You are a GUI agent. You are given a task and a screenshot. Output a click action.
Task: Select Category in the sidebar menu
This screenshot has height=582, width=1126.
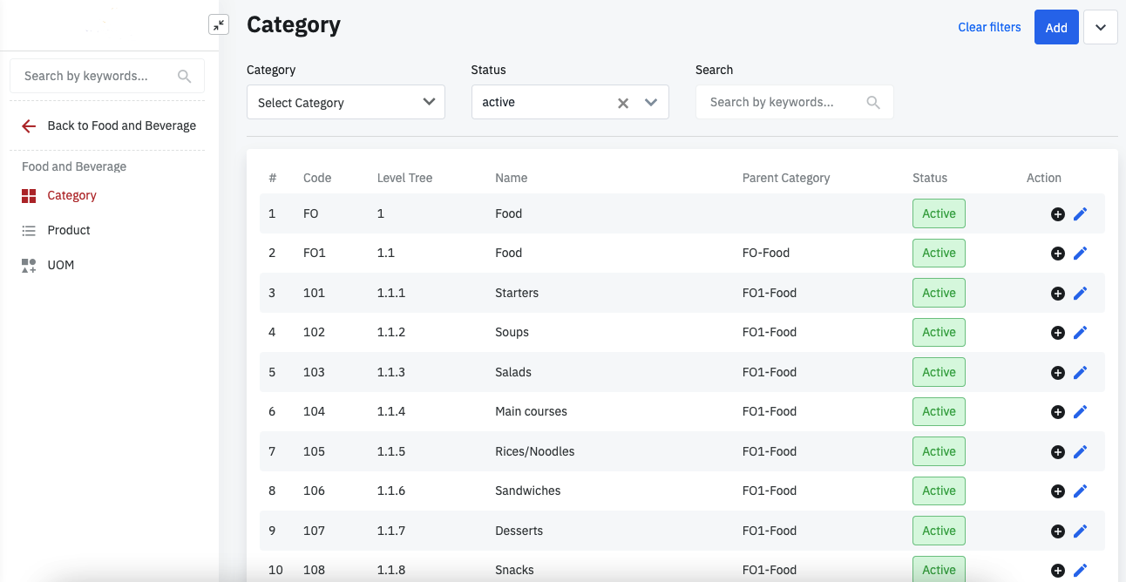coord(71,195)
